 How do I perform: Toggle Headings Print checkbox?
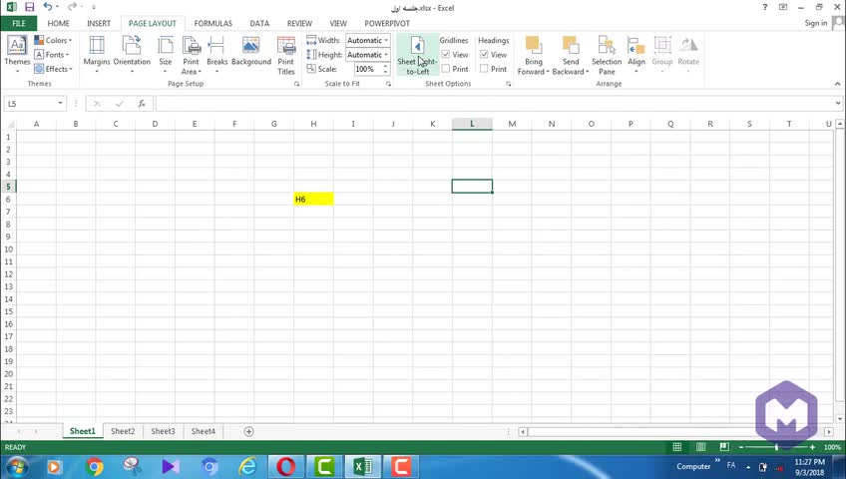(x=484, y=69)
